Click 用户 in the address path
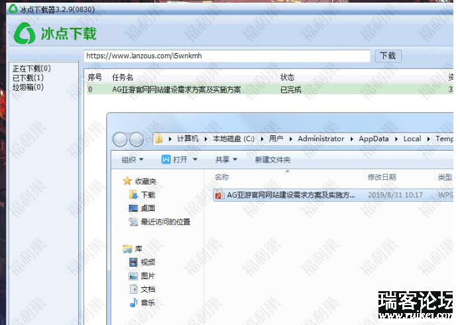The image size is (460, 325). (x=276, y=139)
